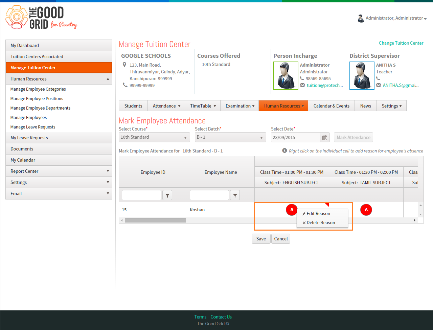This screenshot has width=433, height=330.
Task: Focus the Employee Name filter text box
Action: (x=209, y=195)
